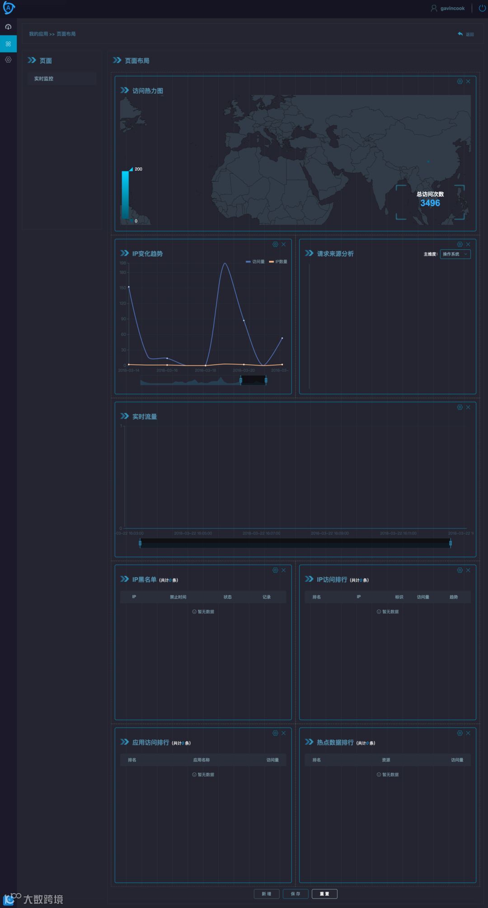Close the 访问热力图 panel
Viewport: 488px width, 908px height.
468,81
